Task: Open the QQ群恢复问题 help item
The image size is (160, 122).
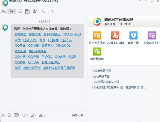Action: [x=102, y=71]
